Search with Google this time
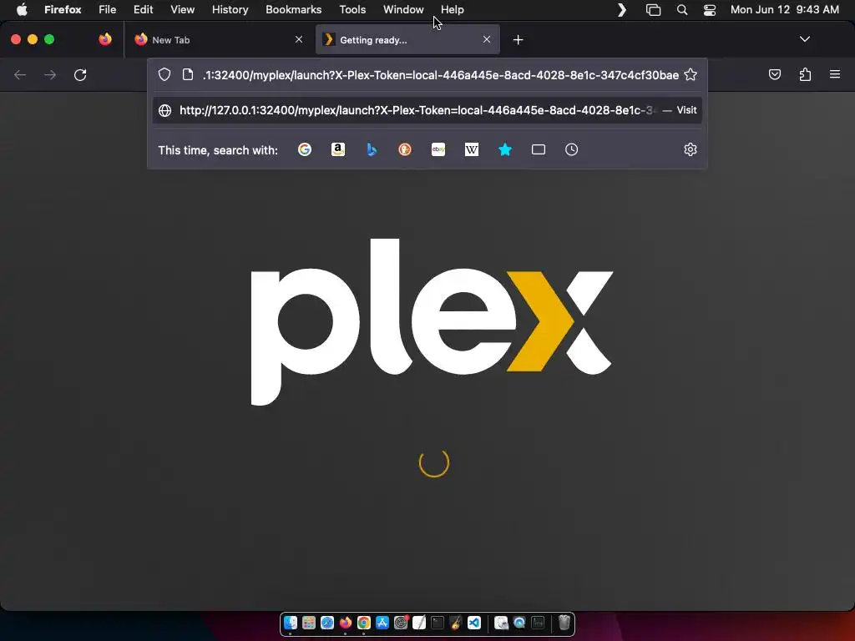 pyautogui.click(x=305, y=149)
